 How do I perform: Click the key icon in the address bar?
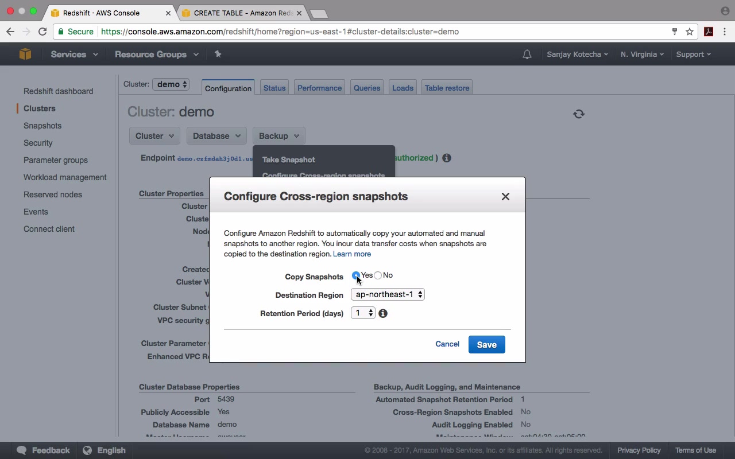tap(675, 32)
